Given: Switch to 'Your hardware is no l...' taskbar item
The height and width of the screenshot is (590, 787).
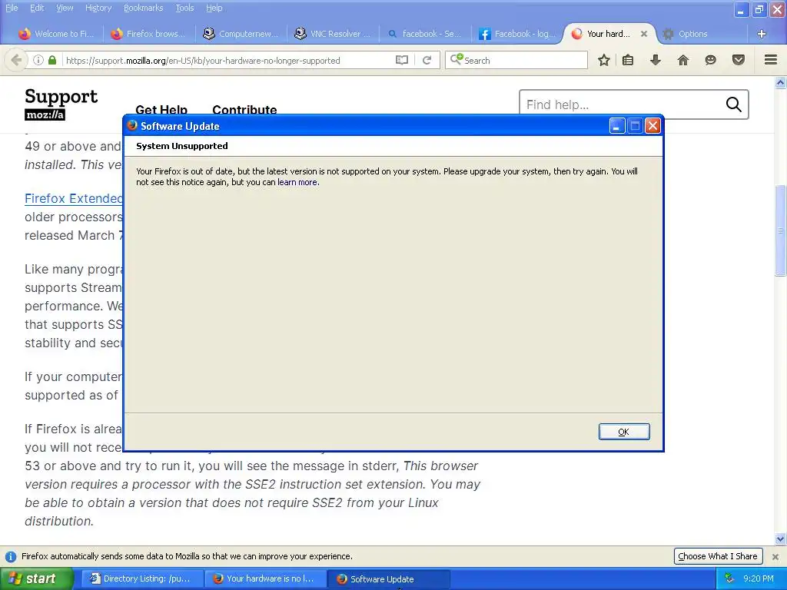Looking at the screenshot, I should [x=265, y=578].
